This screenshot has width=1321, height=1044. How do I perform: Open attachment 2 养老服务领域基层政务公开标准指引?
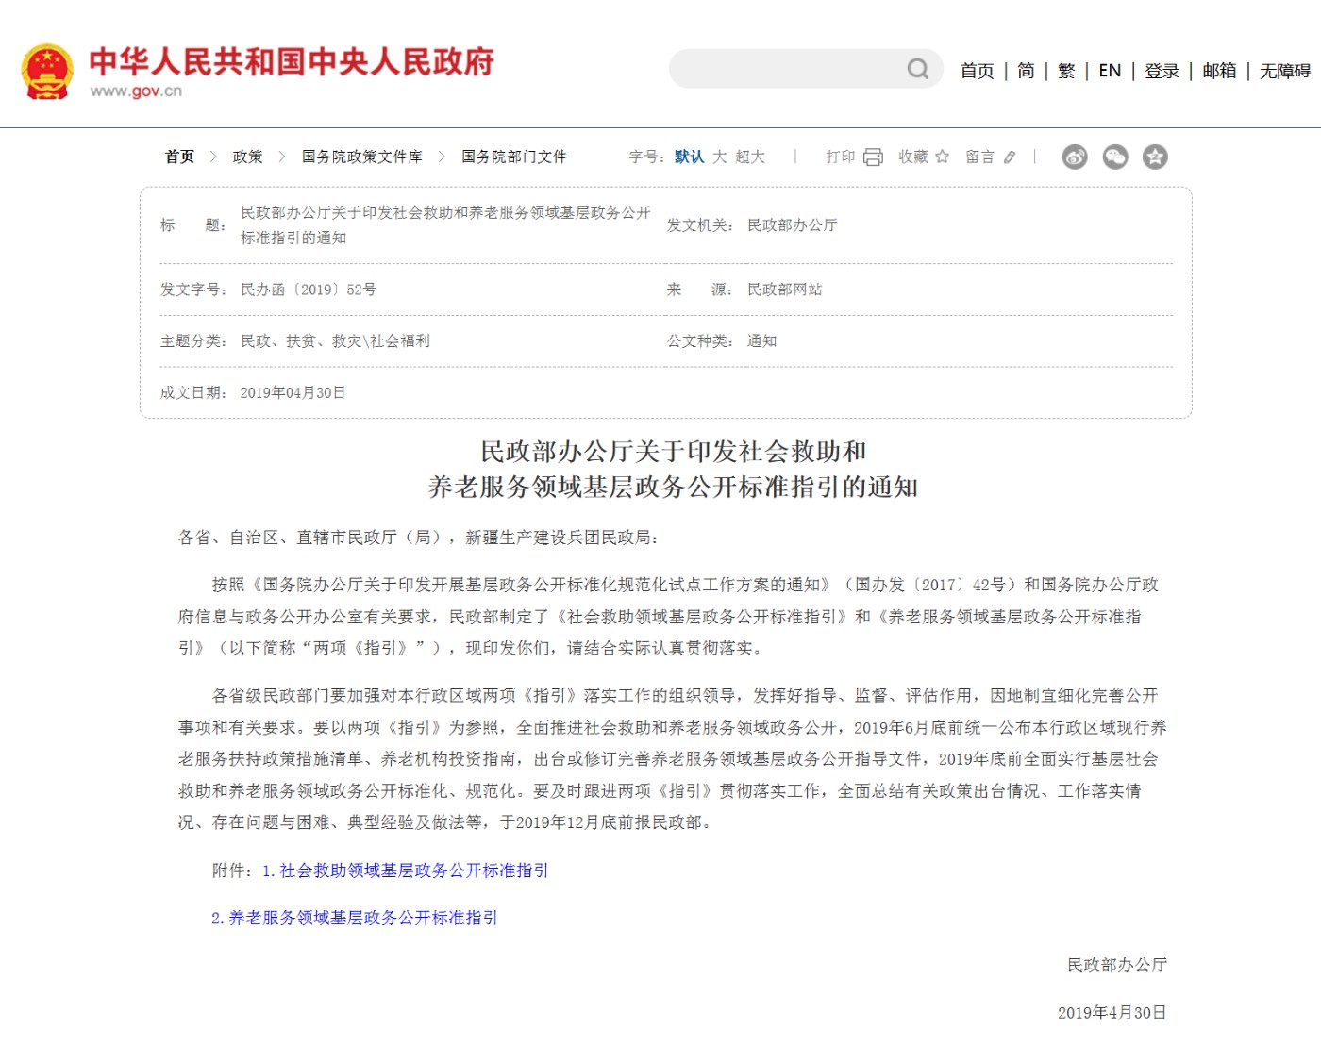354,918
